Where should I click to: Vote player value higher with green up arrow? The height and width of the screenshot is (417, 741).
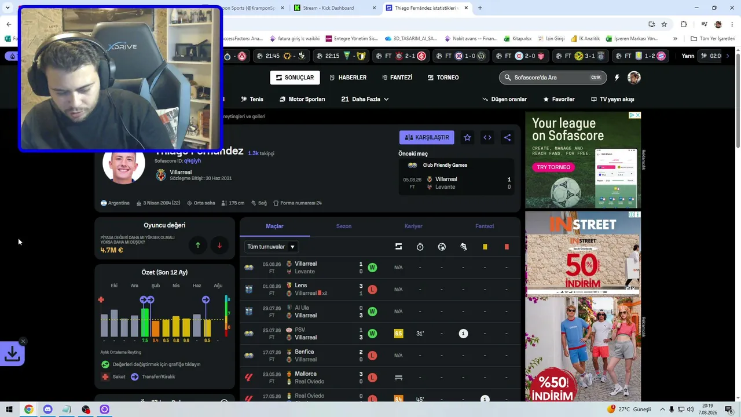click(x=197, y=245)
